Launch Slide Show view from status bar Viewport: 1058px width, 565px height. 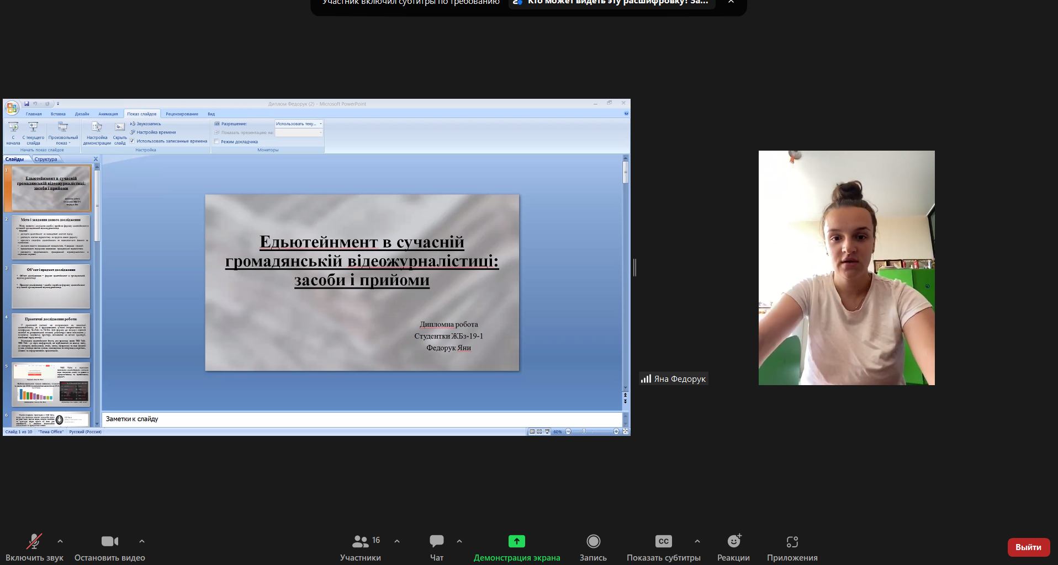(547, 431)
